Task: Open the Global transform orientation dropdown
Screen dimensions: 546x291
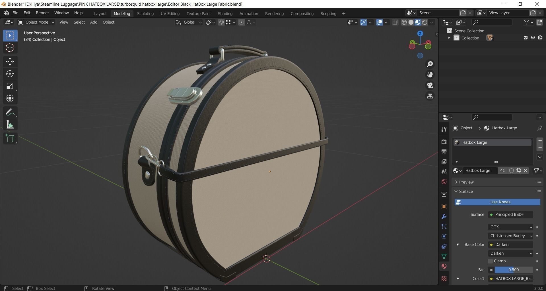Action: coord(189,22)
